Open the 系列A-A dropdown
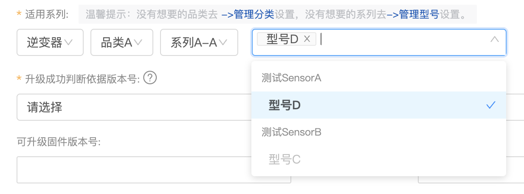The width and height of the screenshot is (524, 194). click(199, 42)
